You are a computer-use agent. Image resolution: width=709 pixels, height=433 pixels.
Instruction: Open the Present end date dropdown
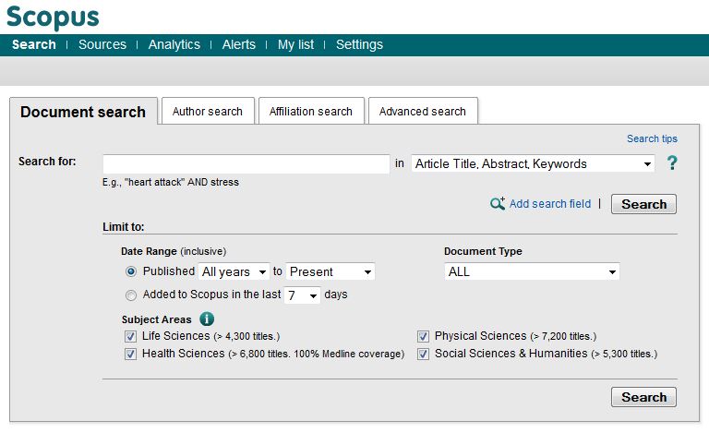click(x=330, y=271)
